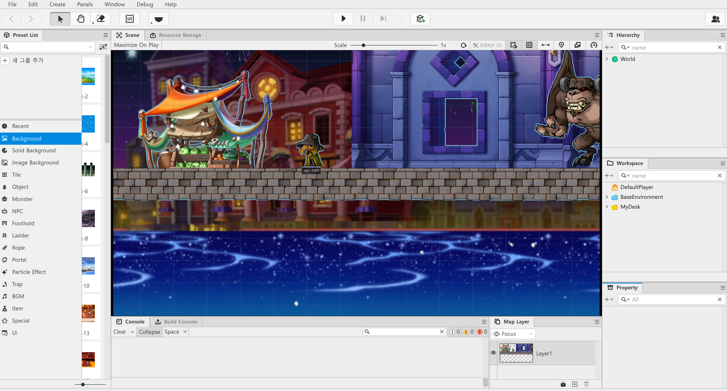Select the Background preset category
Image resolution: width=727 pixels, height=391 pixels.
click(41, 138)
